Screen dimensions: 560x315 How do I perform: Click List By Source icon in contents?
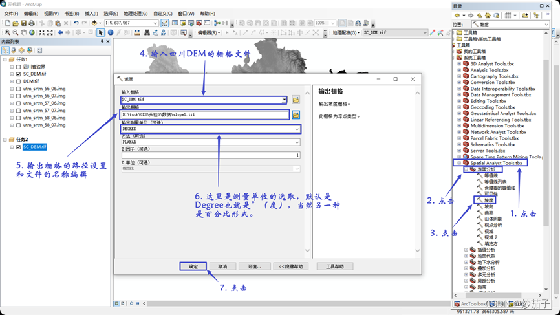click(14, 50)
